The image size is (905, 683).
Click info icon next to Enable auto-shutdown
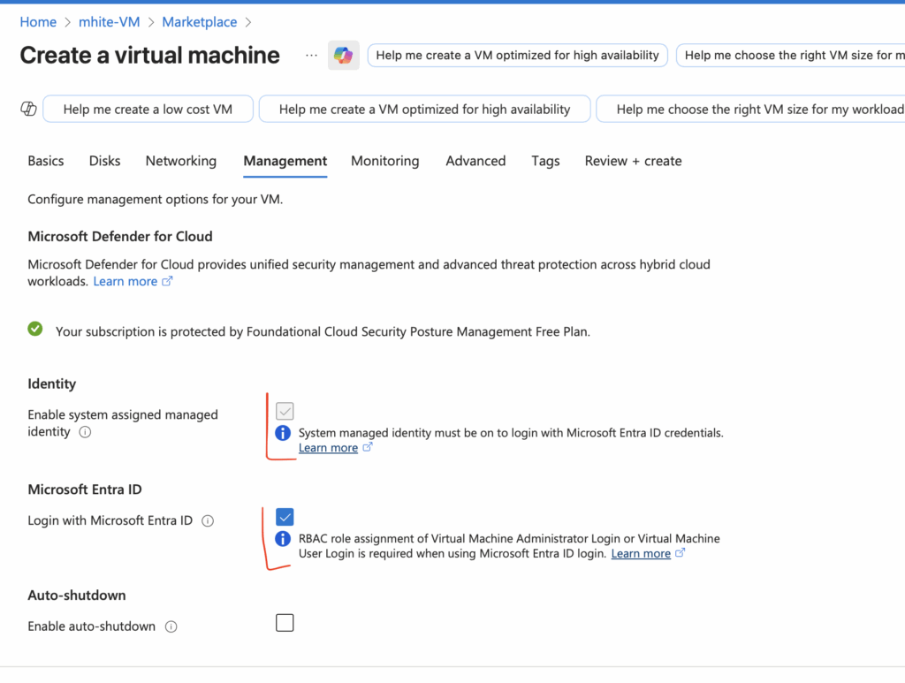click(171, 626)
